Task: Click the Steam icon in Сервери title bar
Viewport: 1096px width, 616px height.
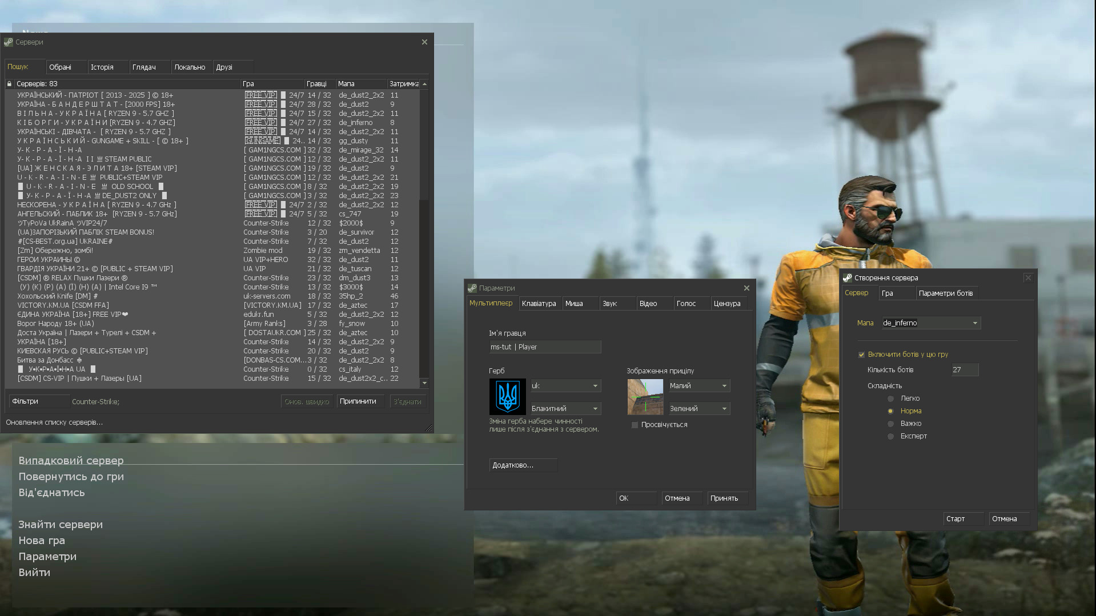Action: coord(8,42)
